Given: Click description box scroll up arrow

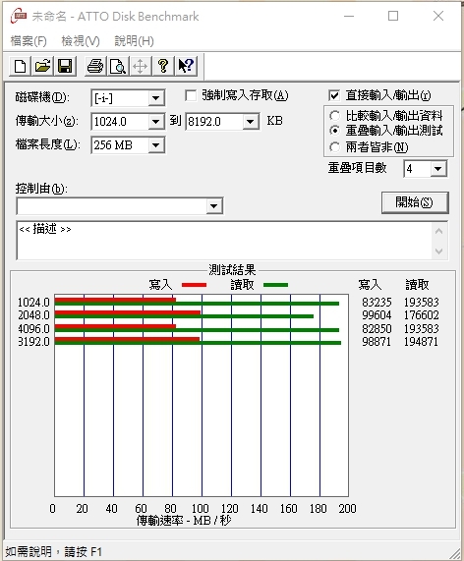Looking at the screenshot, I should click(439, 231).
